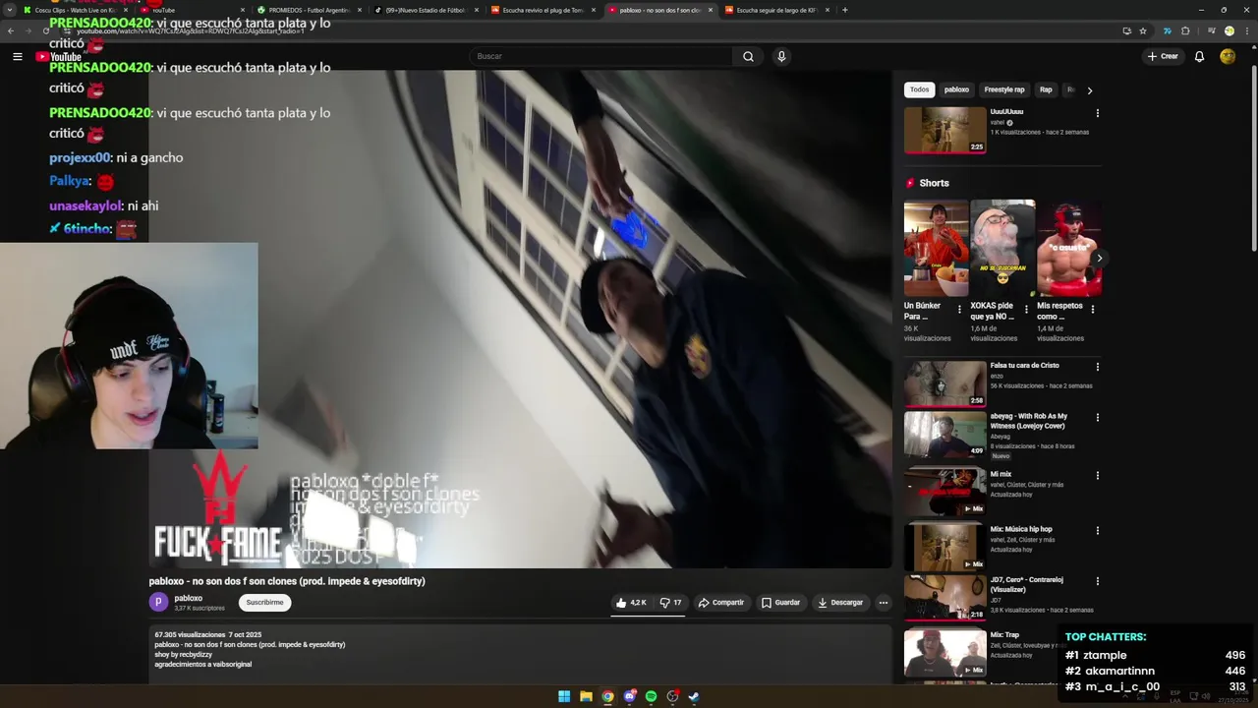Bookmark page with the star icon
The width and height of the screenshot is (1258, 708).
pos(1143,30)
